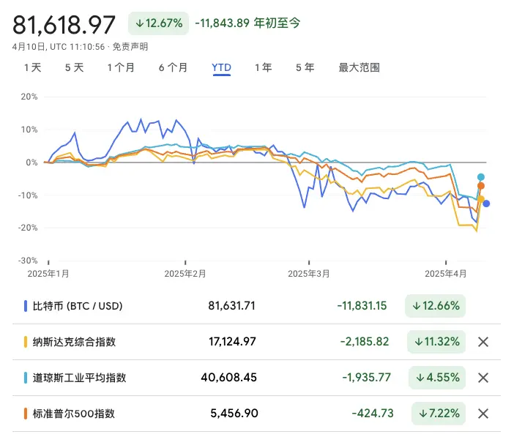Switch to the 5 年 range
Image resolution: width=514 pixels, height=437 pixels.
click(305, 67)
